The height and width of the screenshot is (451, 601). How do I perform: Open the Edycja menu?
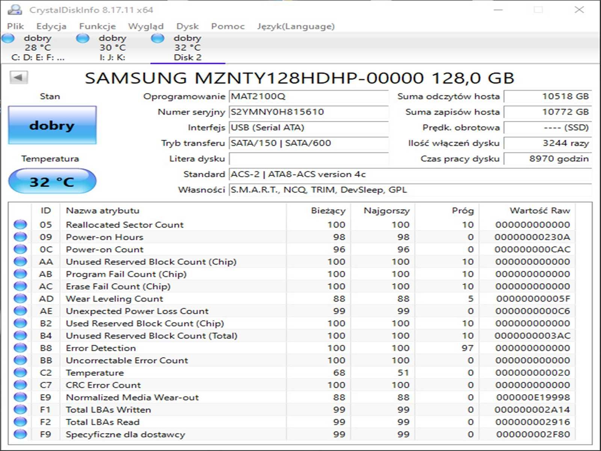pos(51,26)
